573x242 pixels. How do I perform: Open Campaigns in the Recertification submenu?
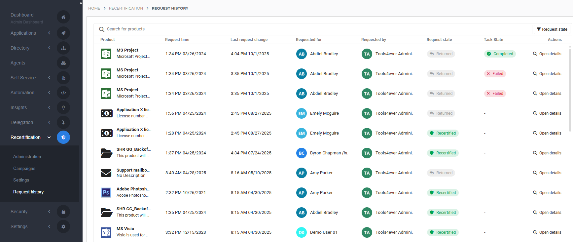tap(24, 169)
